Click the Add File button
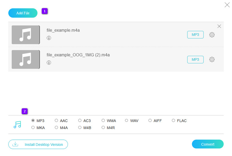This screenshot has height=156, width=232. point(23,13)
